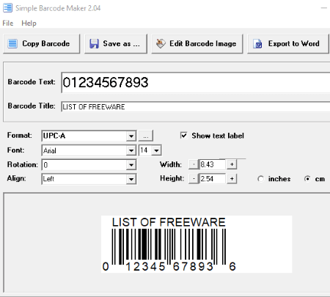Decrease Width with the minus button
The width and height of the screenshot is (330, 297).
click(x=194, y=164)
